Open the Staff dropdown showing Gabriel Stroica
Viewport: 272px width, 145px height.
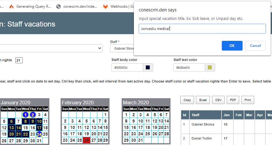pos(122,48)
